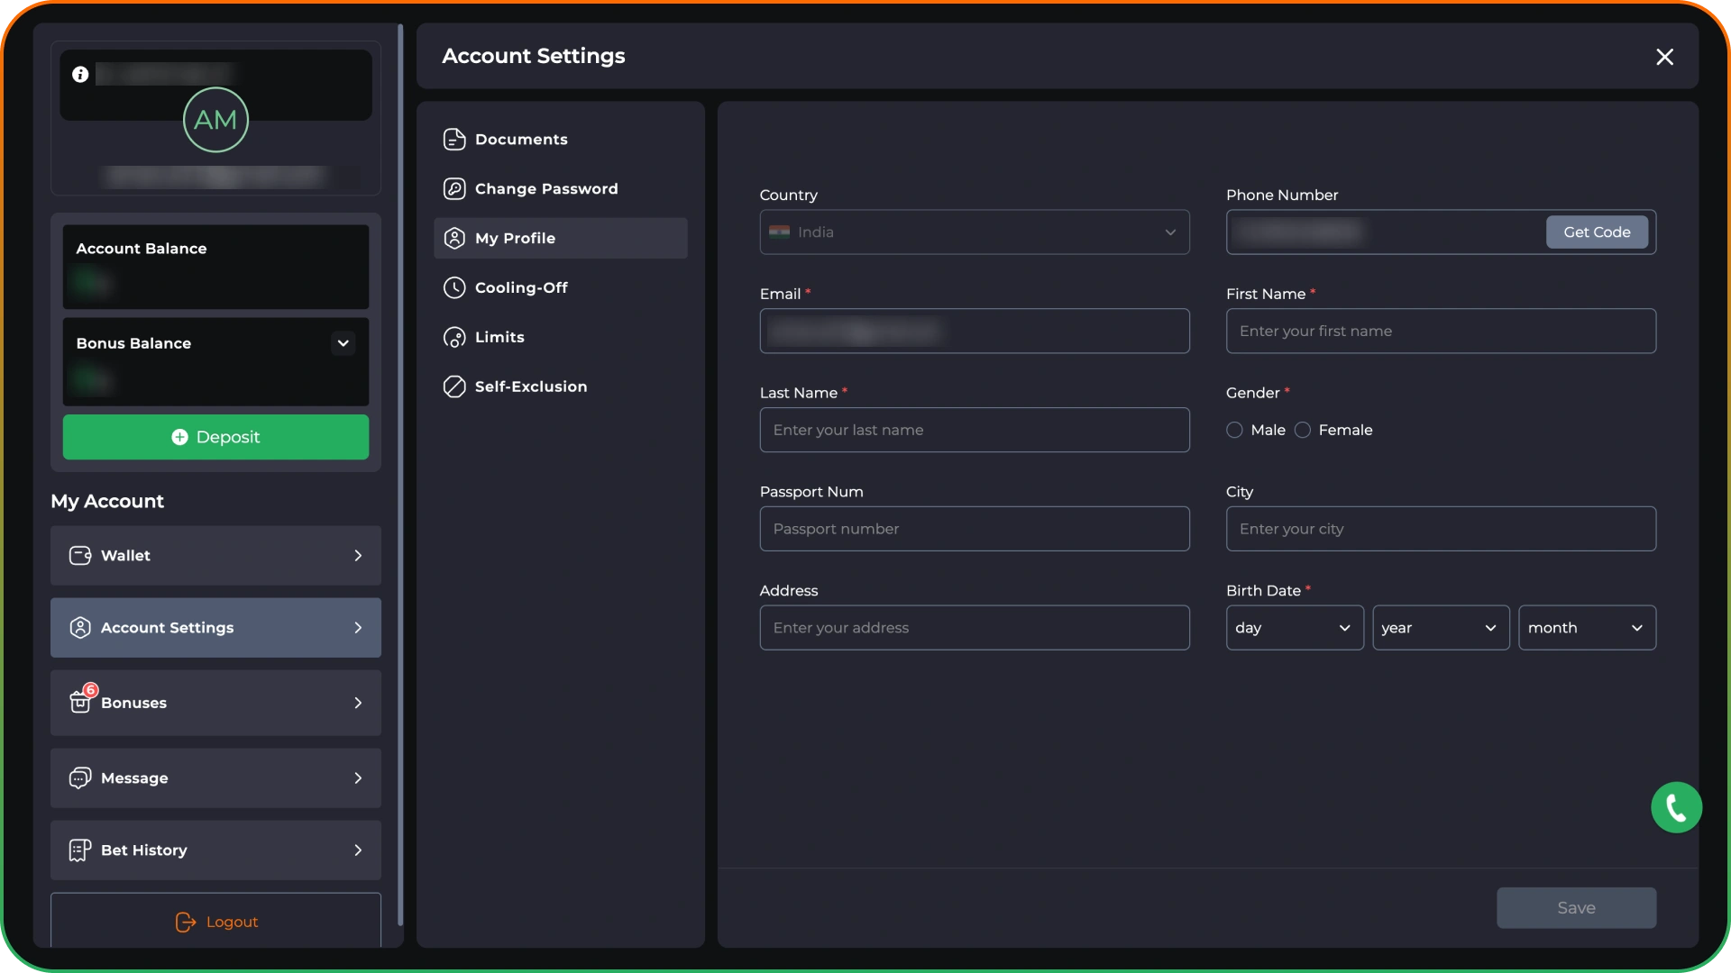Open the Bet History menu entry
Viewport: 1731px width, 973px height.
coord(215,850)
